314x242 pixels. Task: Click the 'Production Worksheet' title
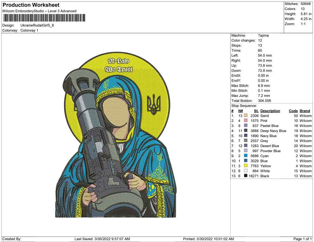point(31,5)
